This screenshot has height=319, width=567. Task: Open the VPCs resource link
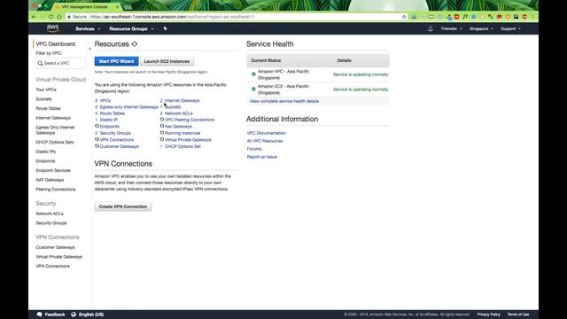[x=105, y=100]
